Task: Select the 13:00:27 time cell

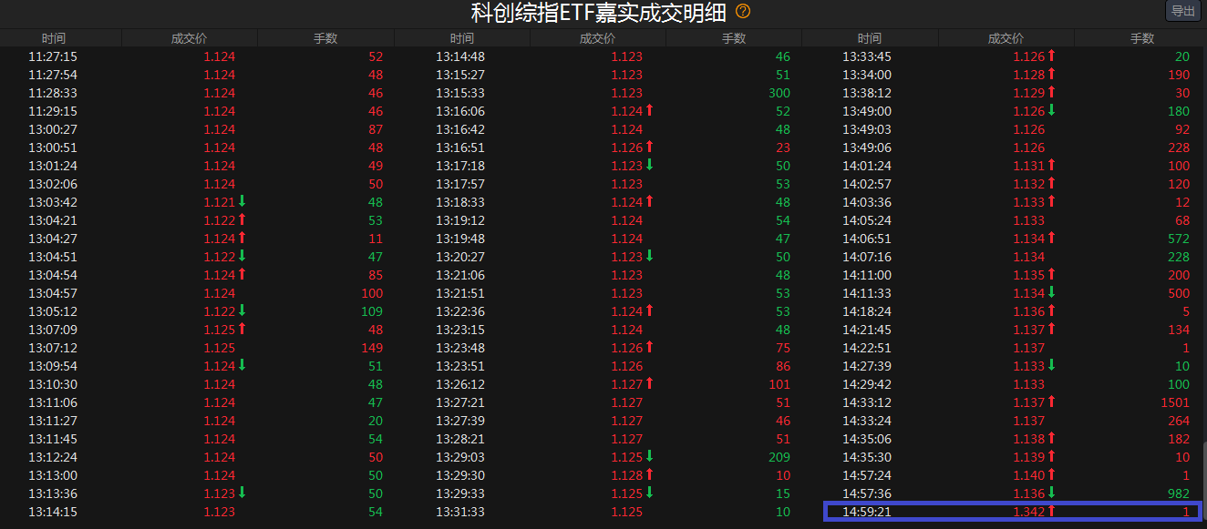Action: 53,129
